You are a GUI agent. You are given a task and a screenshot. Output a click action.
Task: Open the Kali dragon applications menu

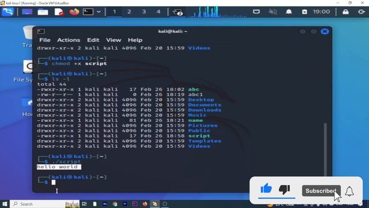pyautogui.click(x=7, y=12)
